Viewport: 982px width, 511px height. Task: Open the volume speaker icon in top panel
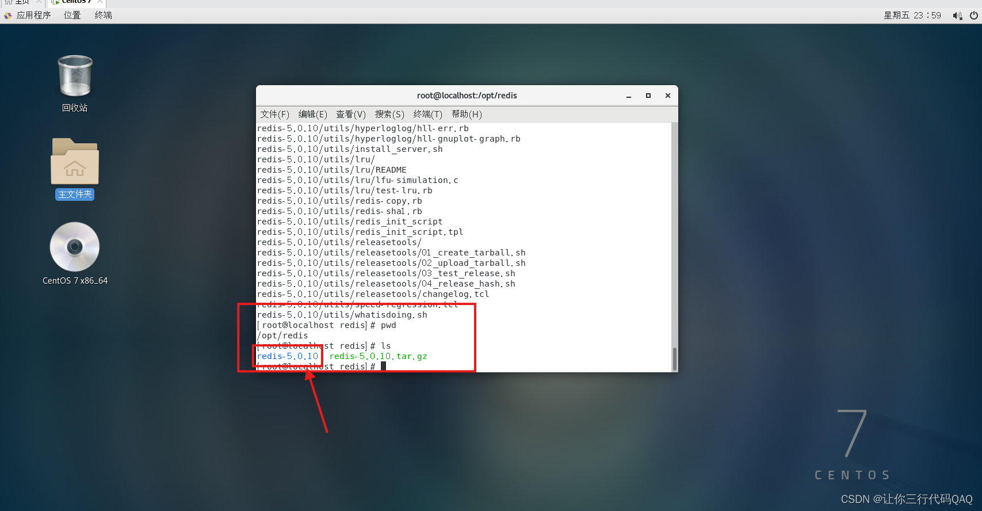pos(957,16)
